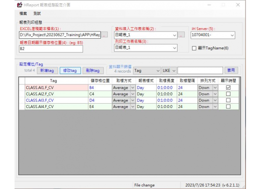Select the CLASS.AI1.F_CV tag row

57,88
